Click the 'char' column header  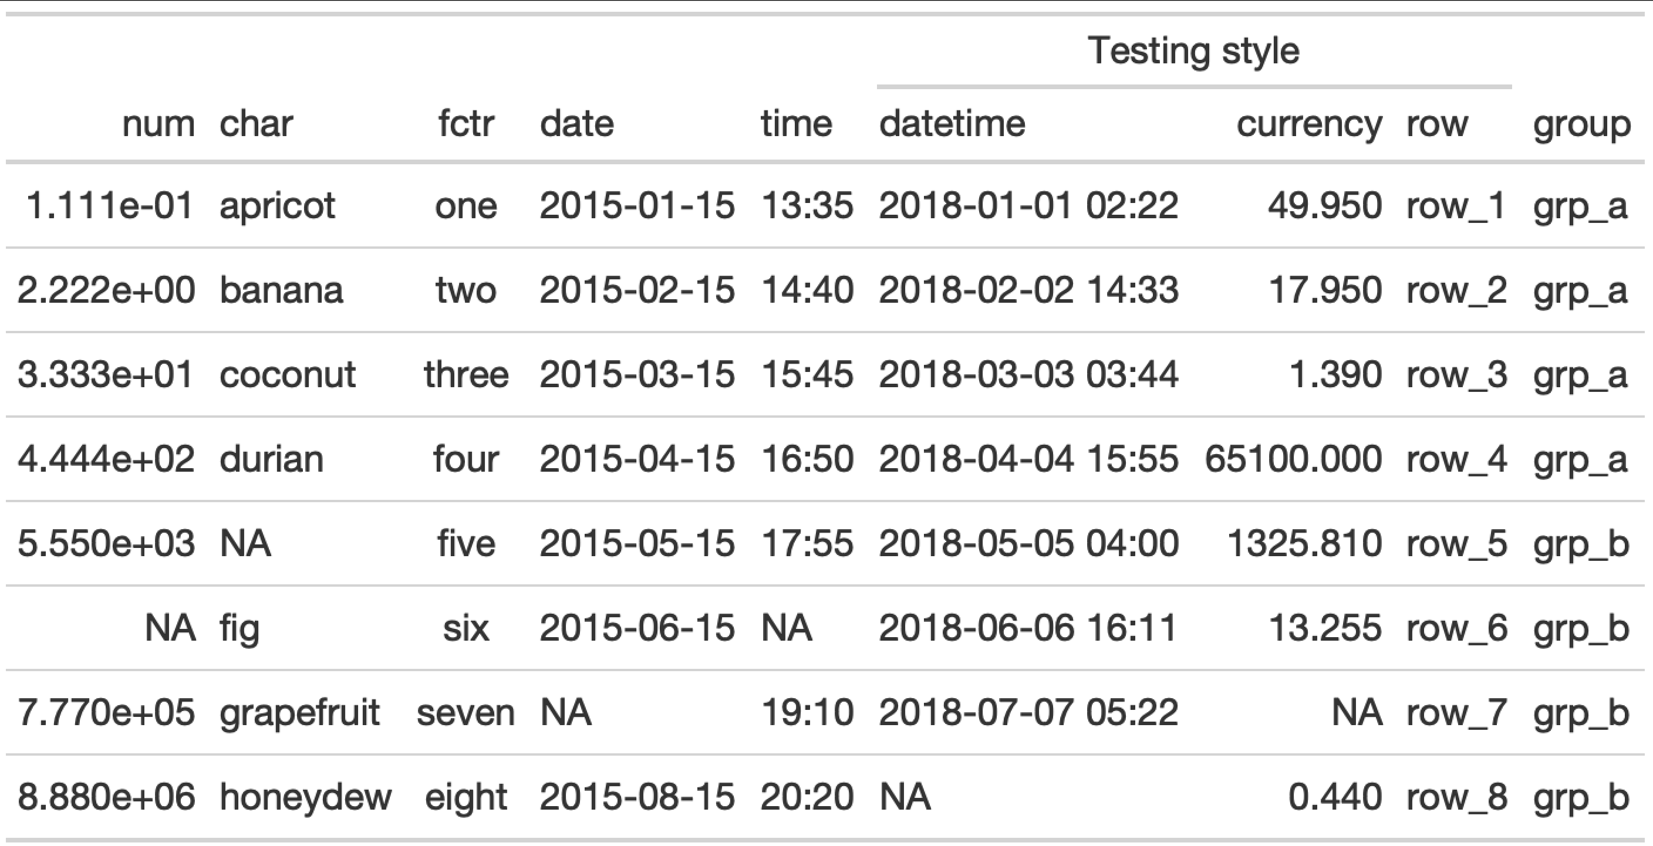pos(256,123)
